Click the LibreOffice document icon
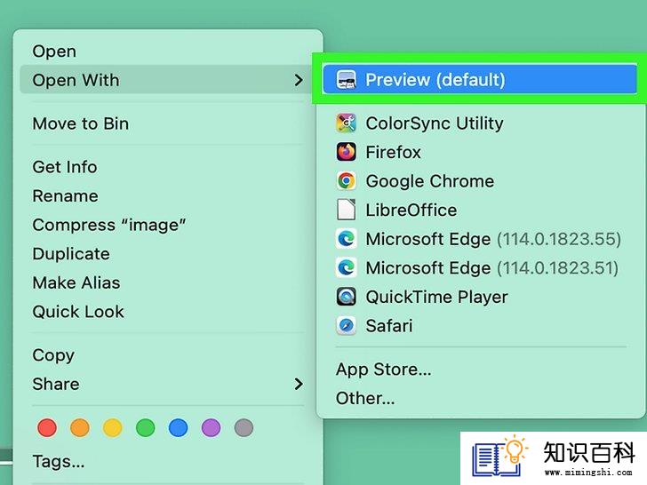Screen dimensions: 647x485 pos(347,210)
